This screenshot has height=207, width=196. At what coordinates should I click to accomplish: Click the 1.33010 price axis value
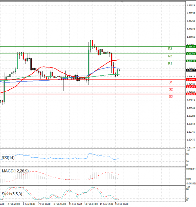pos(191,124)
